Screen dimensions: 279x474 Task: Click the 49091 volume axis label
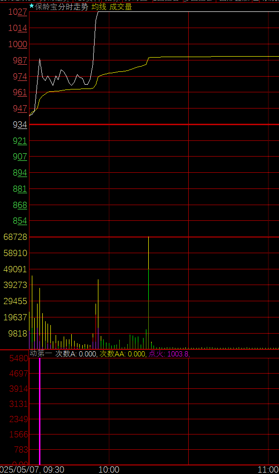point(15,269)
